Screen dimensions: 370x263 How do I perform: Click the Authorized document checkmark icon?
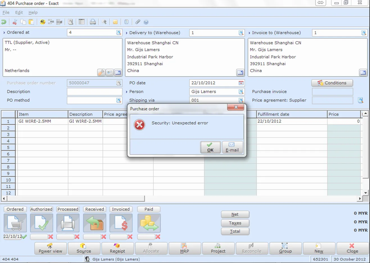point(42,223)
